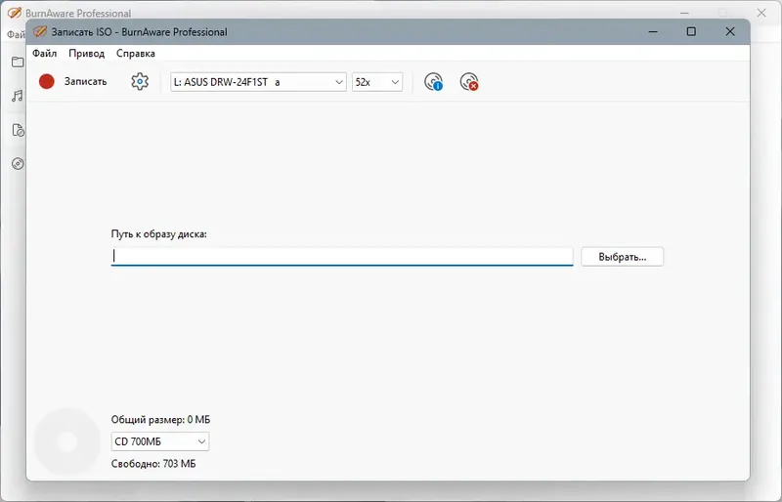Image resolution: width=782 pixels, height=502 pixels.
Task: Click BurnAware pencil icon in Записать ISO titlebar
Action: [39, 32]
